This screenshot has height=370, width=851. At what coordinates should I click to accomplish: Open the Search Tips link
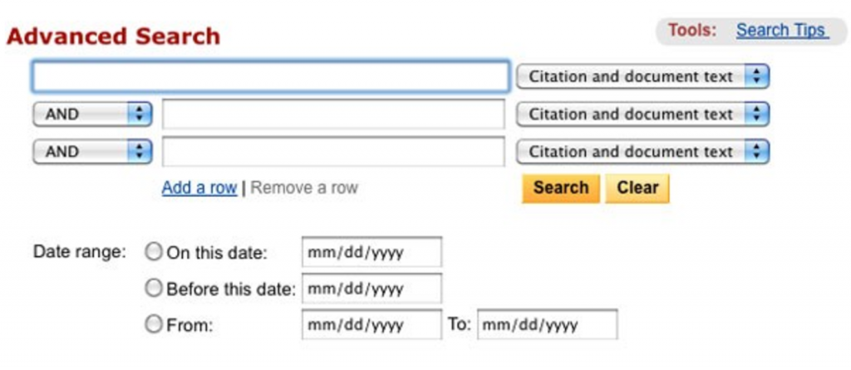pos(781,30)
